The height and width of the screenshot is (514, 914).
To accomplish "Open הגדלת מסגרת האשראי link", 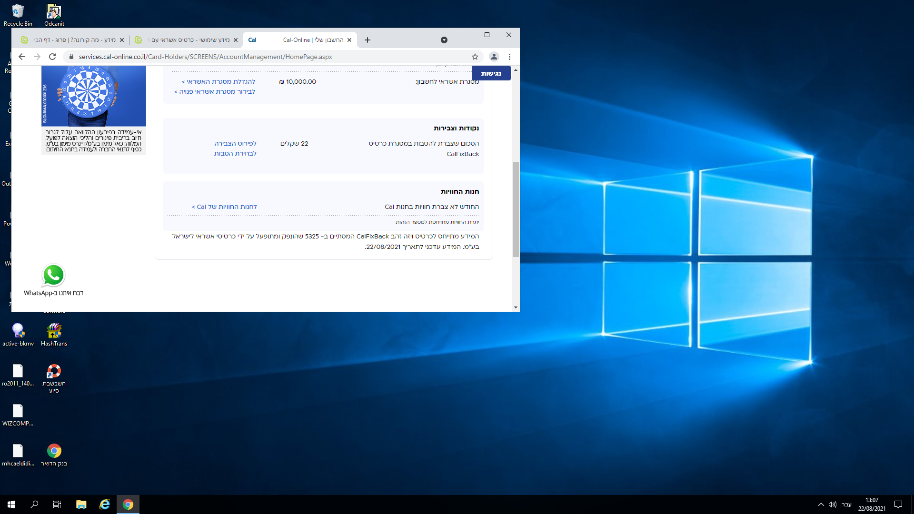I will click(219, 82).
